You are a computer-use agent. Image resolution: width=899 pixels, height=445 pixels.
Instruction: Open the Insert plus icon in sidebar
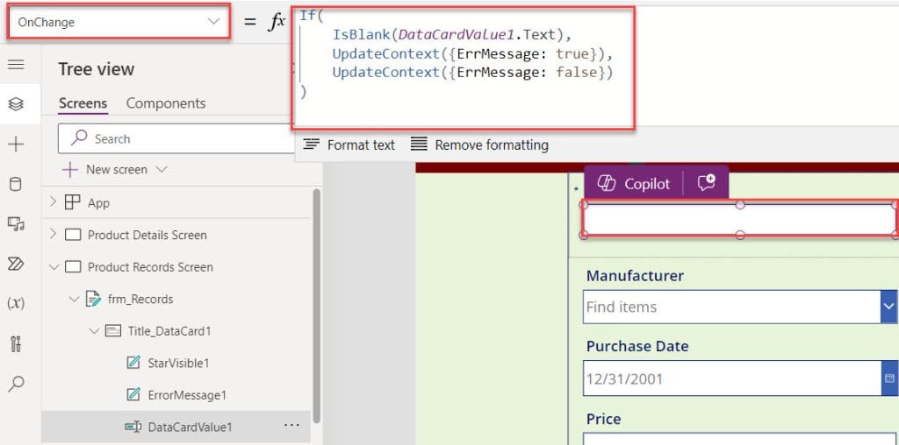coord(16,145)
